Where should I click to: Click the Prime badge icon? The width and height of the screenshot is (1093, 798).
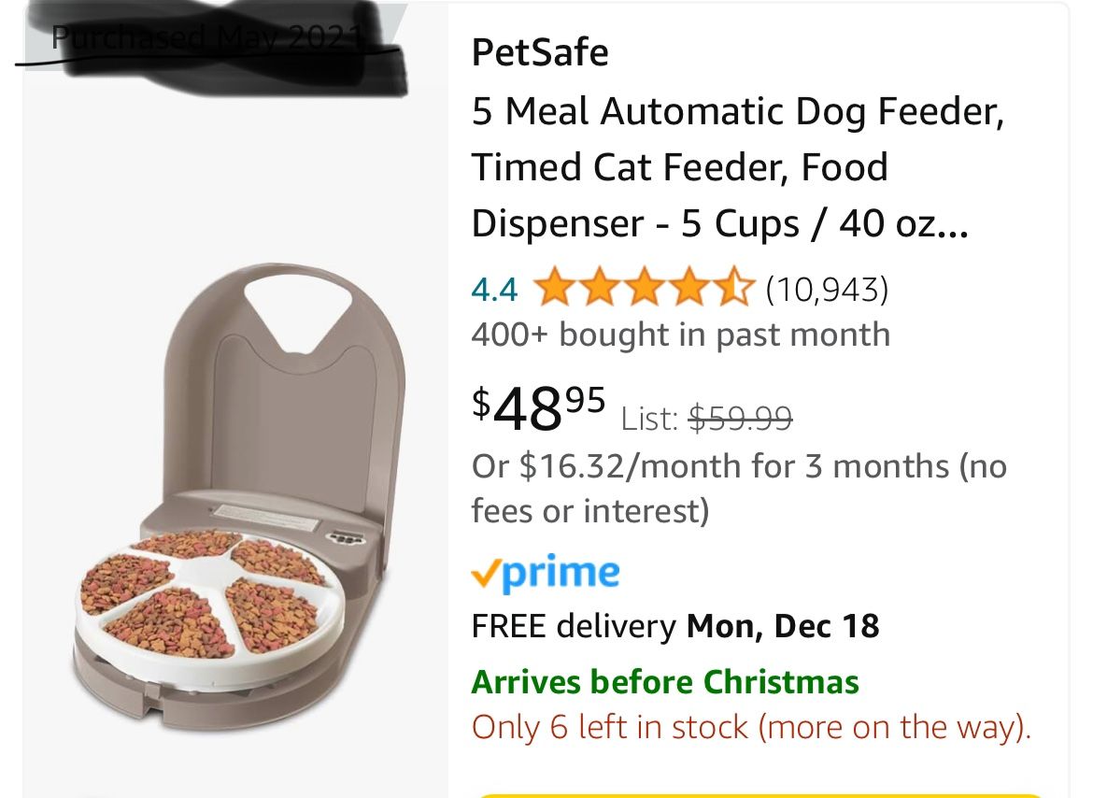click(546, 570)
